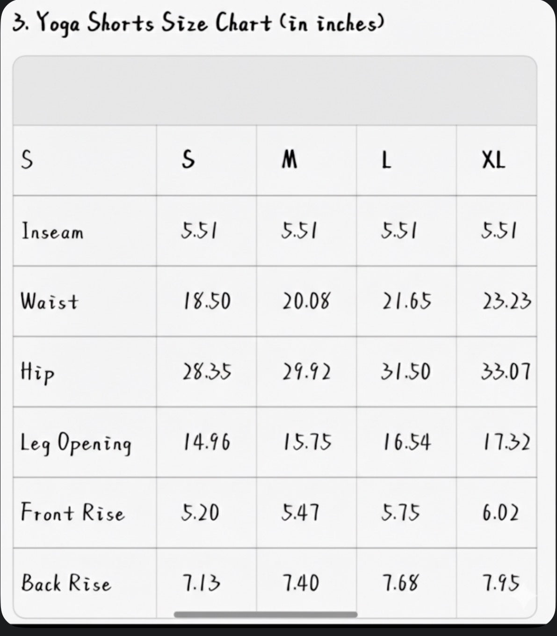The image size is (557, 636).
Task: Click the empty gray table header band
Action: click(x=275, y=91)
